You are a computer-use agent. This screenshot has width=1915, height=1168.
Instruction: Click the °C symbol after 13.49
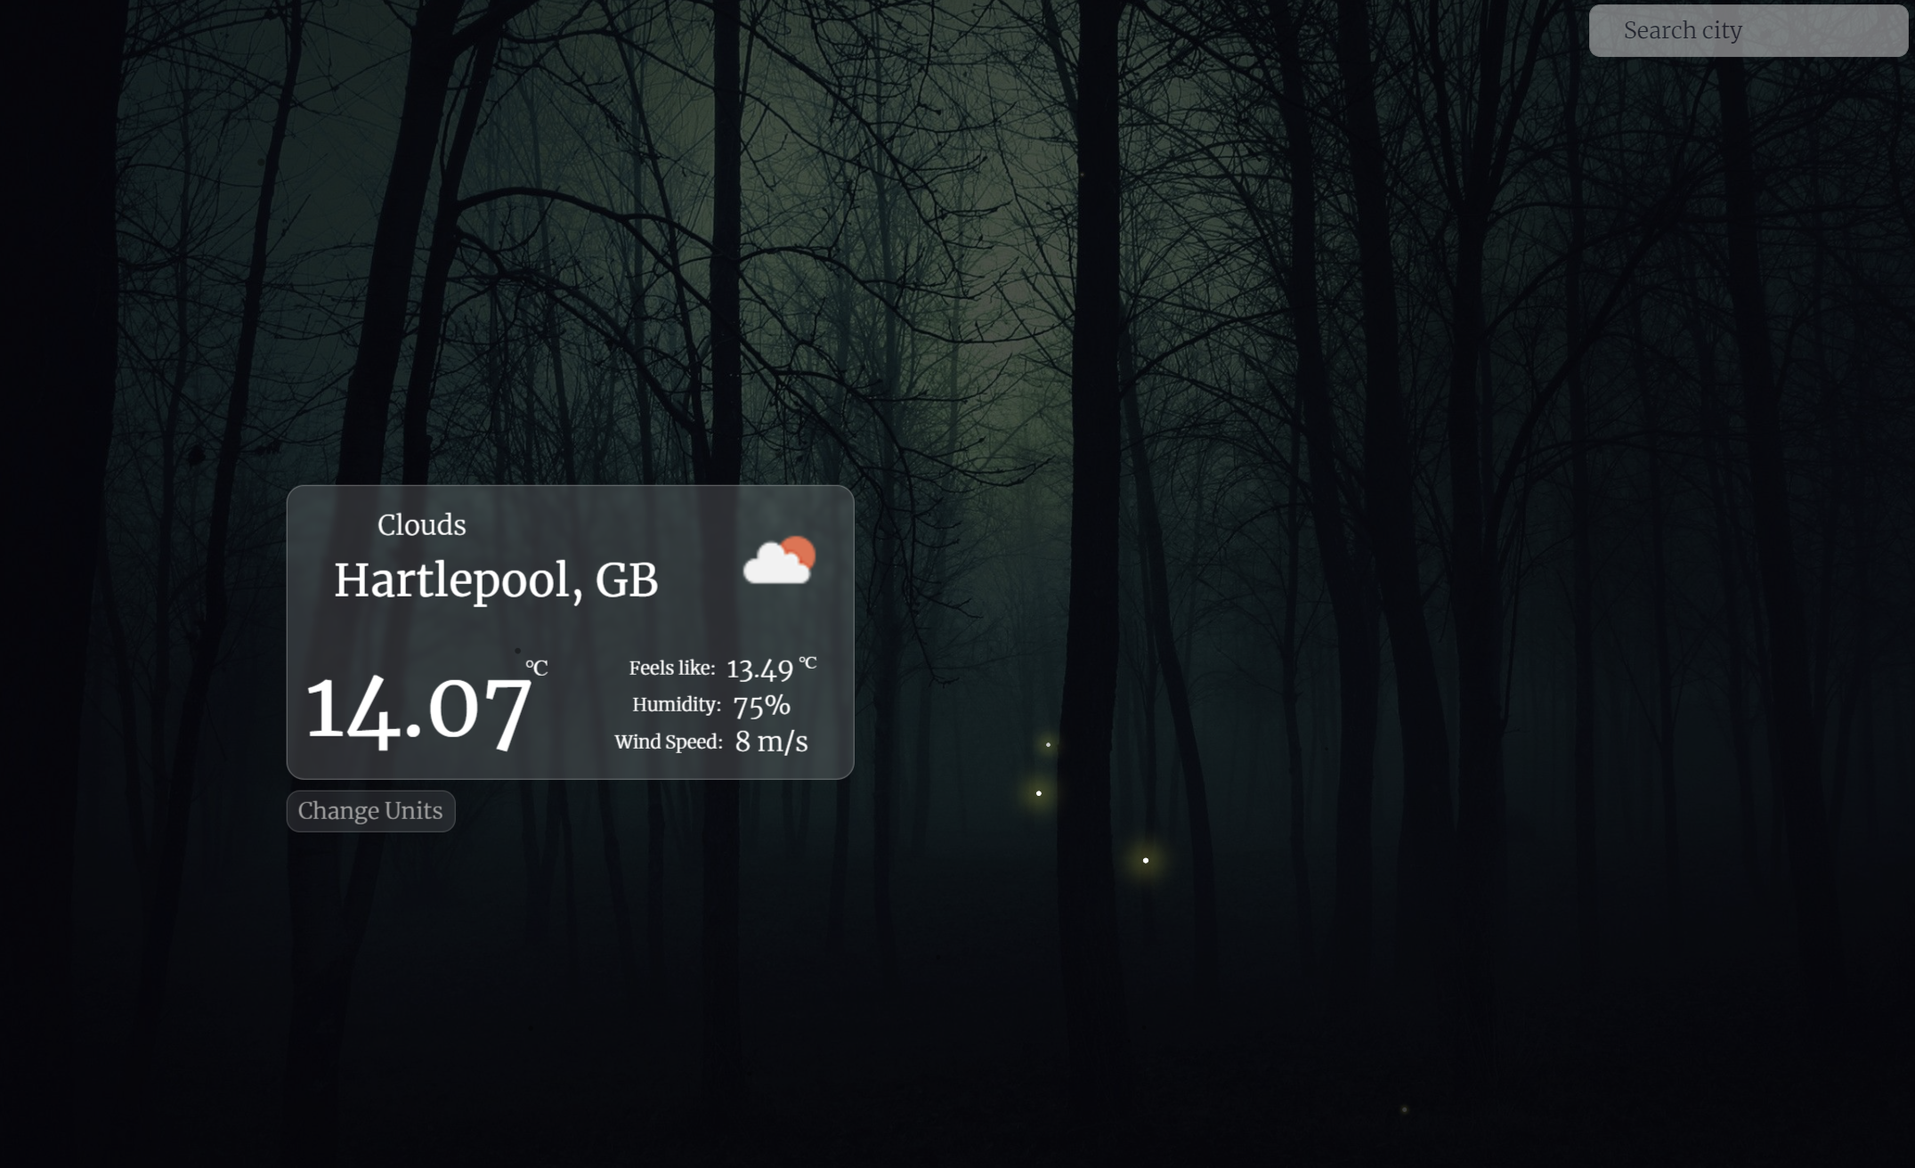807,663
